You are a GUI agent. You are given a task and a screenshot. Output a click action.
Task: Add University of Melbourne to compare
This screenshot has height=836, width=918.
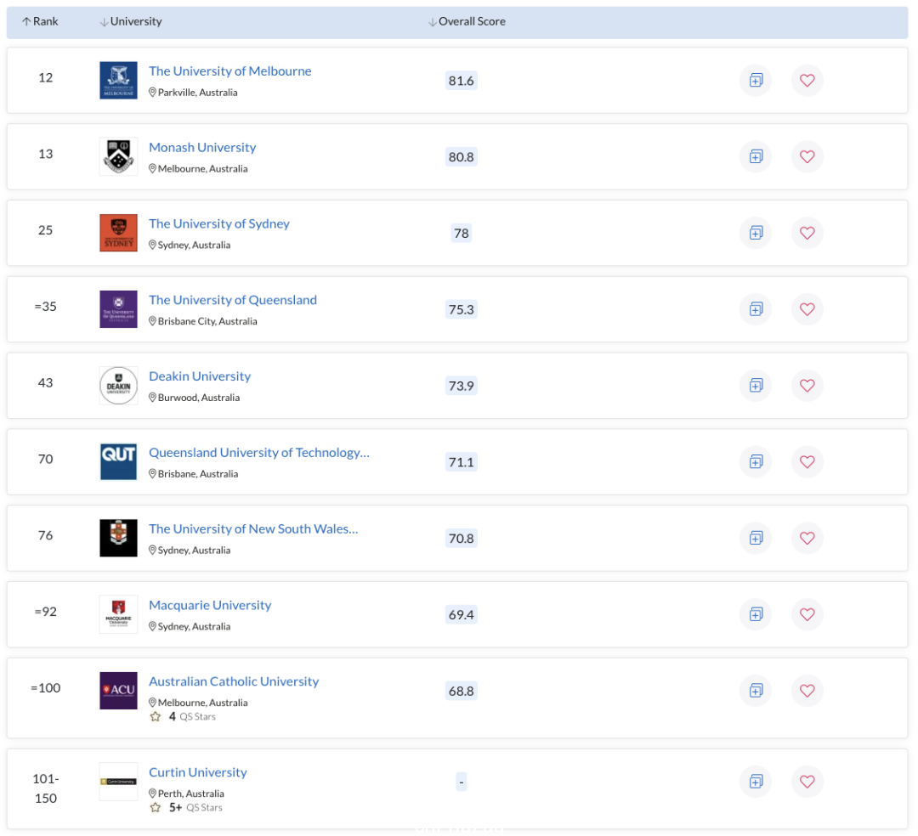(x=756, y=80)
